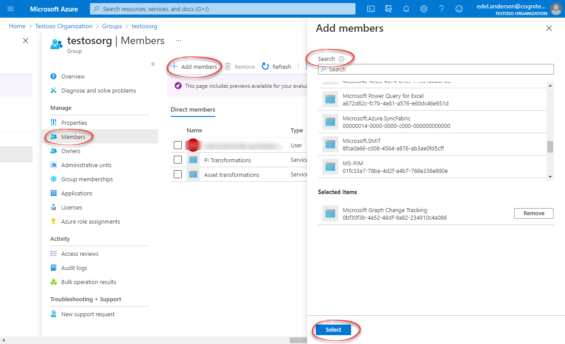Click the page horizontal scrollbar thumb
Image resolution: width=565 pixels, height=344 pixels.
pyautogui.click(x=298, y=340)
